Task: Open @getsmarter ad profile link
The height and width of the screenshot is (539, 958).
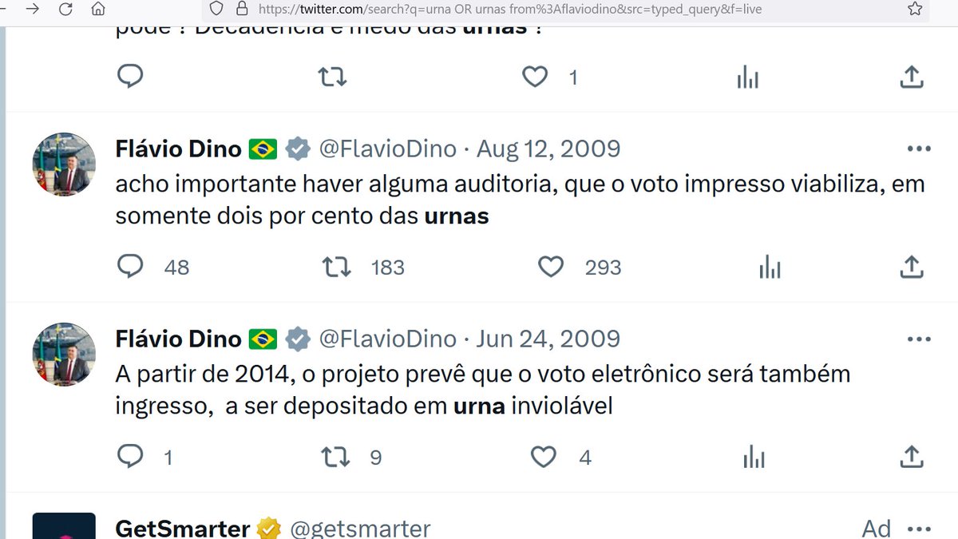Action: (x=360, y=528)
